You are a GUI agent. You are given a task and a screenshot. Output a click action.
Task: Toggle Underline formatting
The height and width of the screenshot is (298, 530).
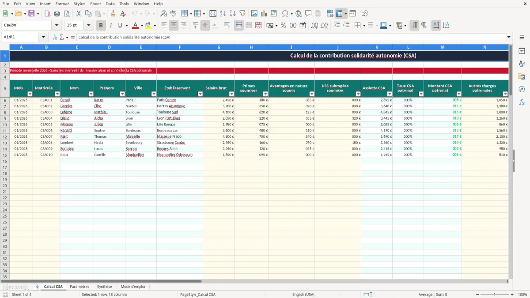(120, 26)
